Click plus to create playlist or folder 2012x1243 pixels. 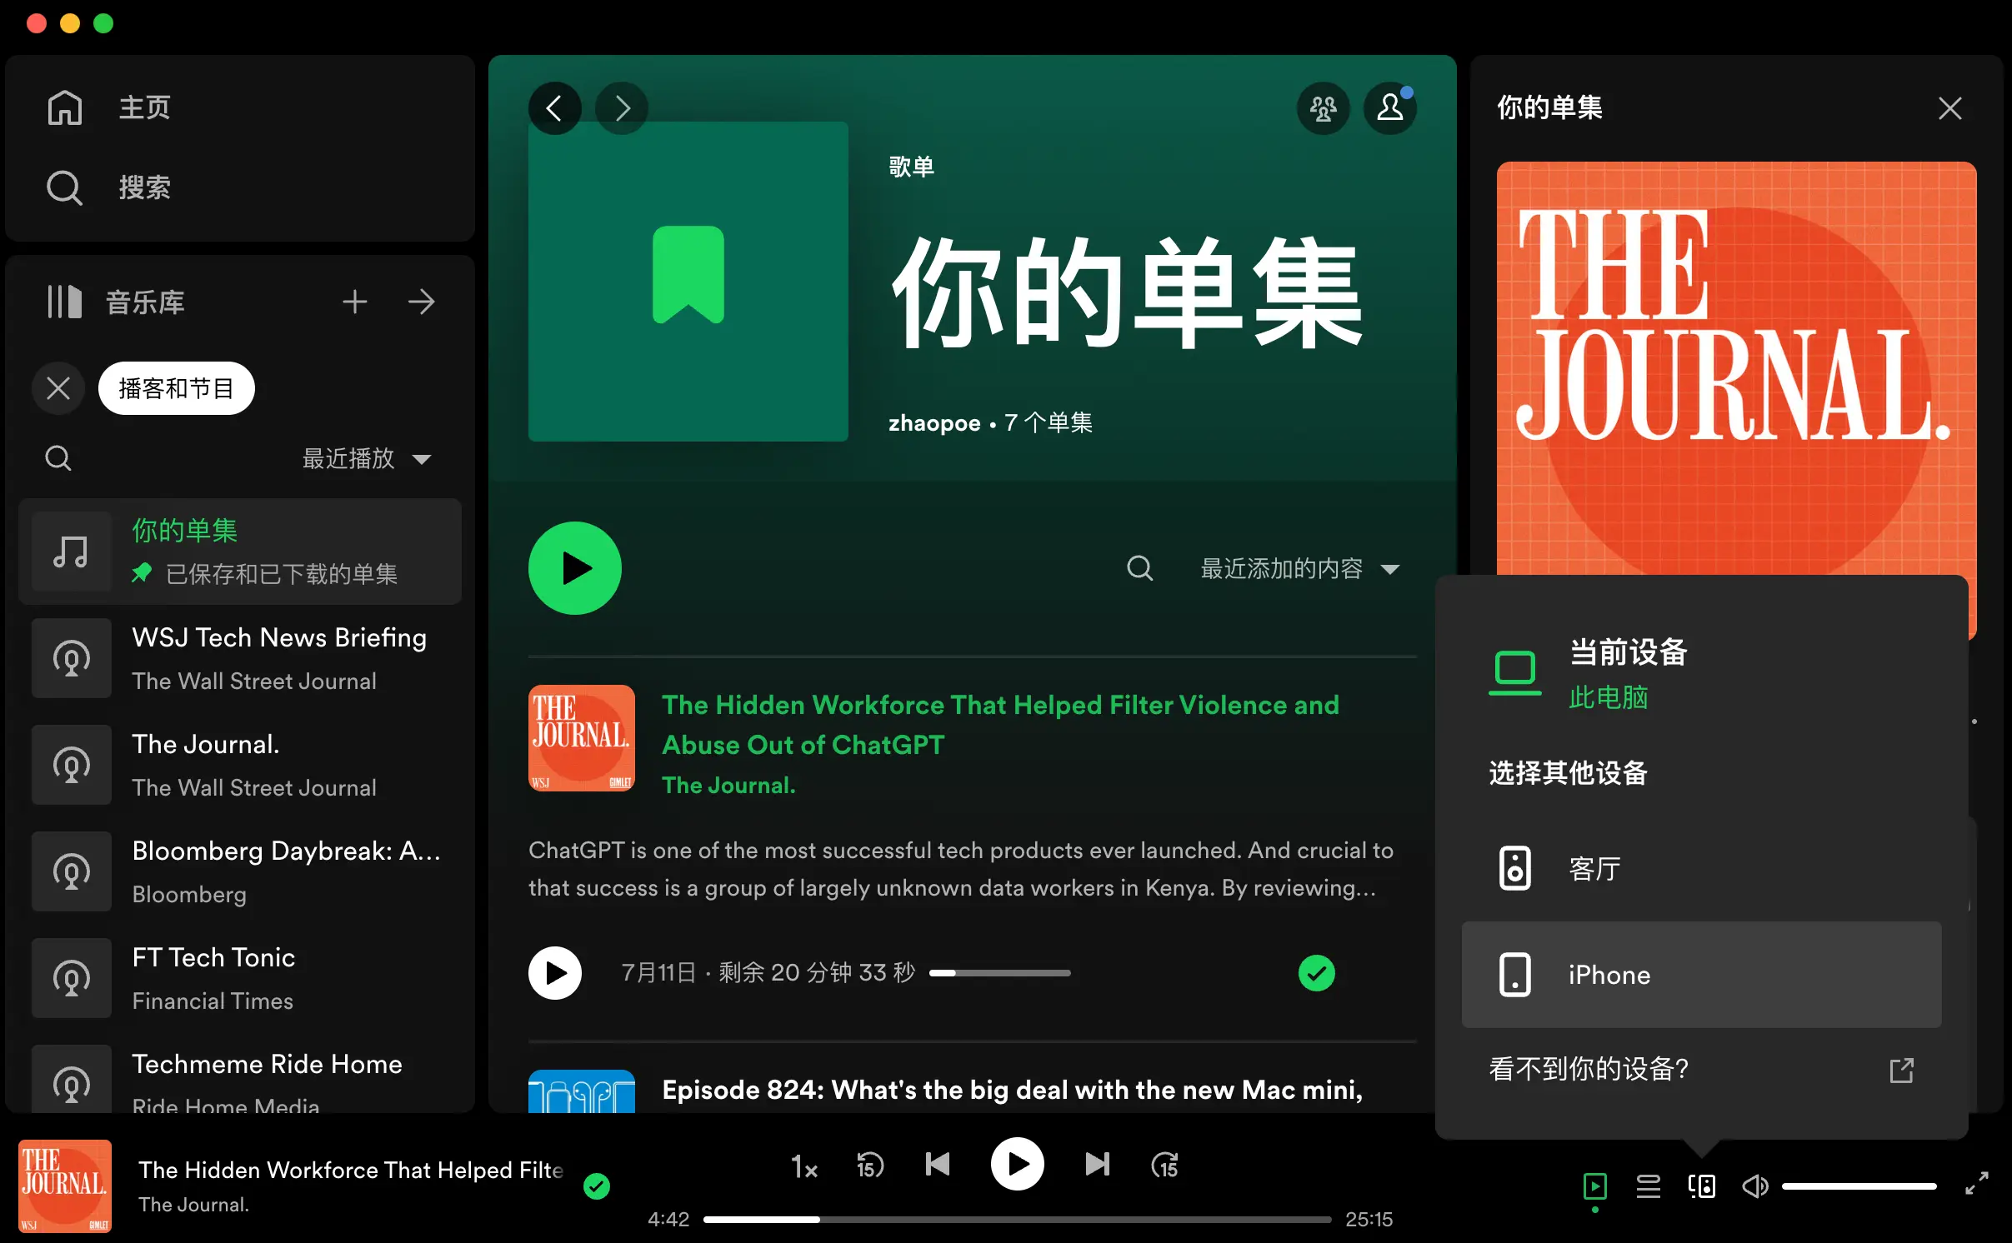[355, 302]
